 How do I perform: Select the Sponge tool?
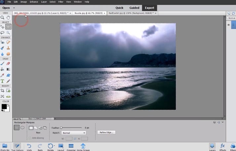pos(8,54)
